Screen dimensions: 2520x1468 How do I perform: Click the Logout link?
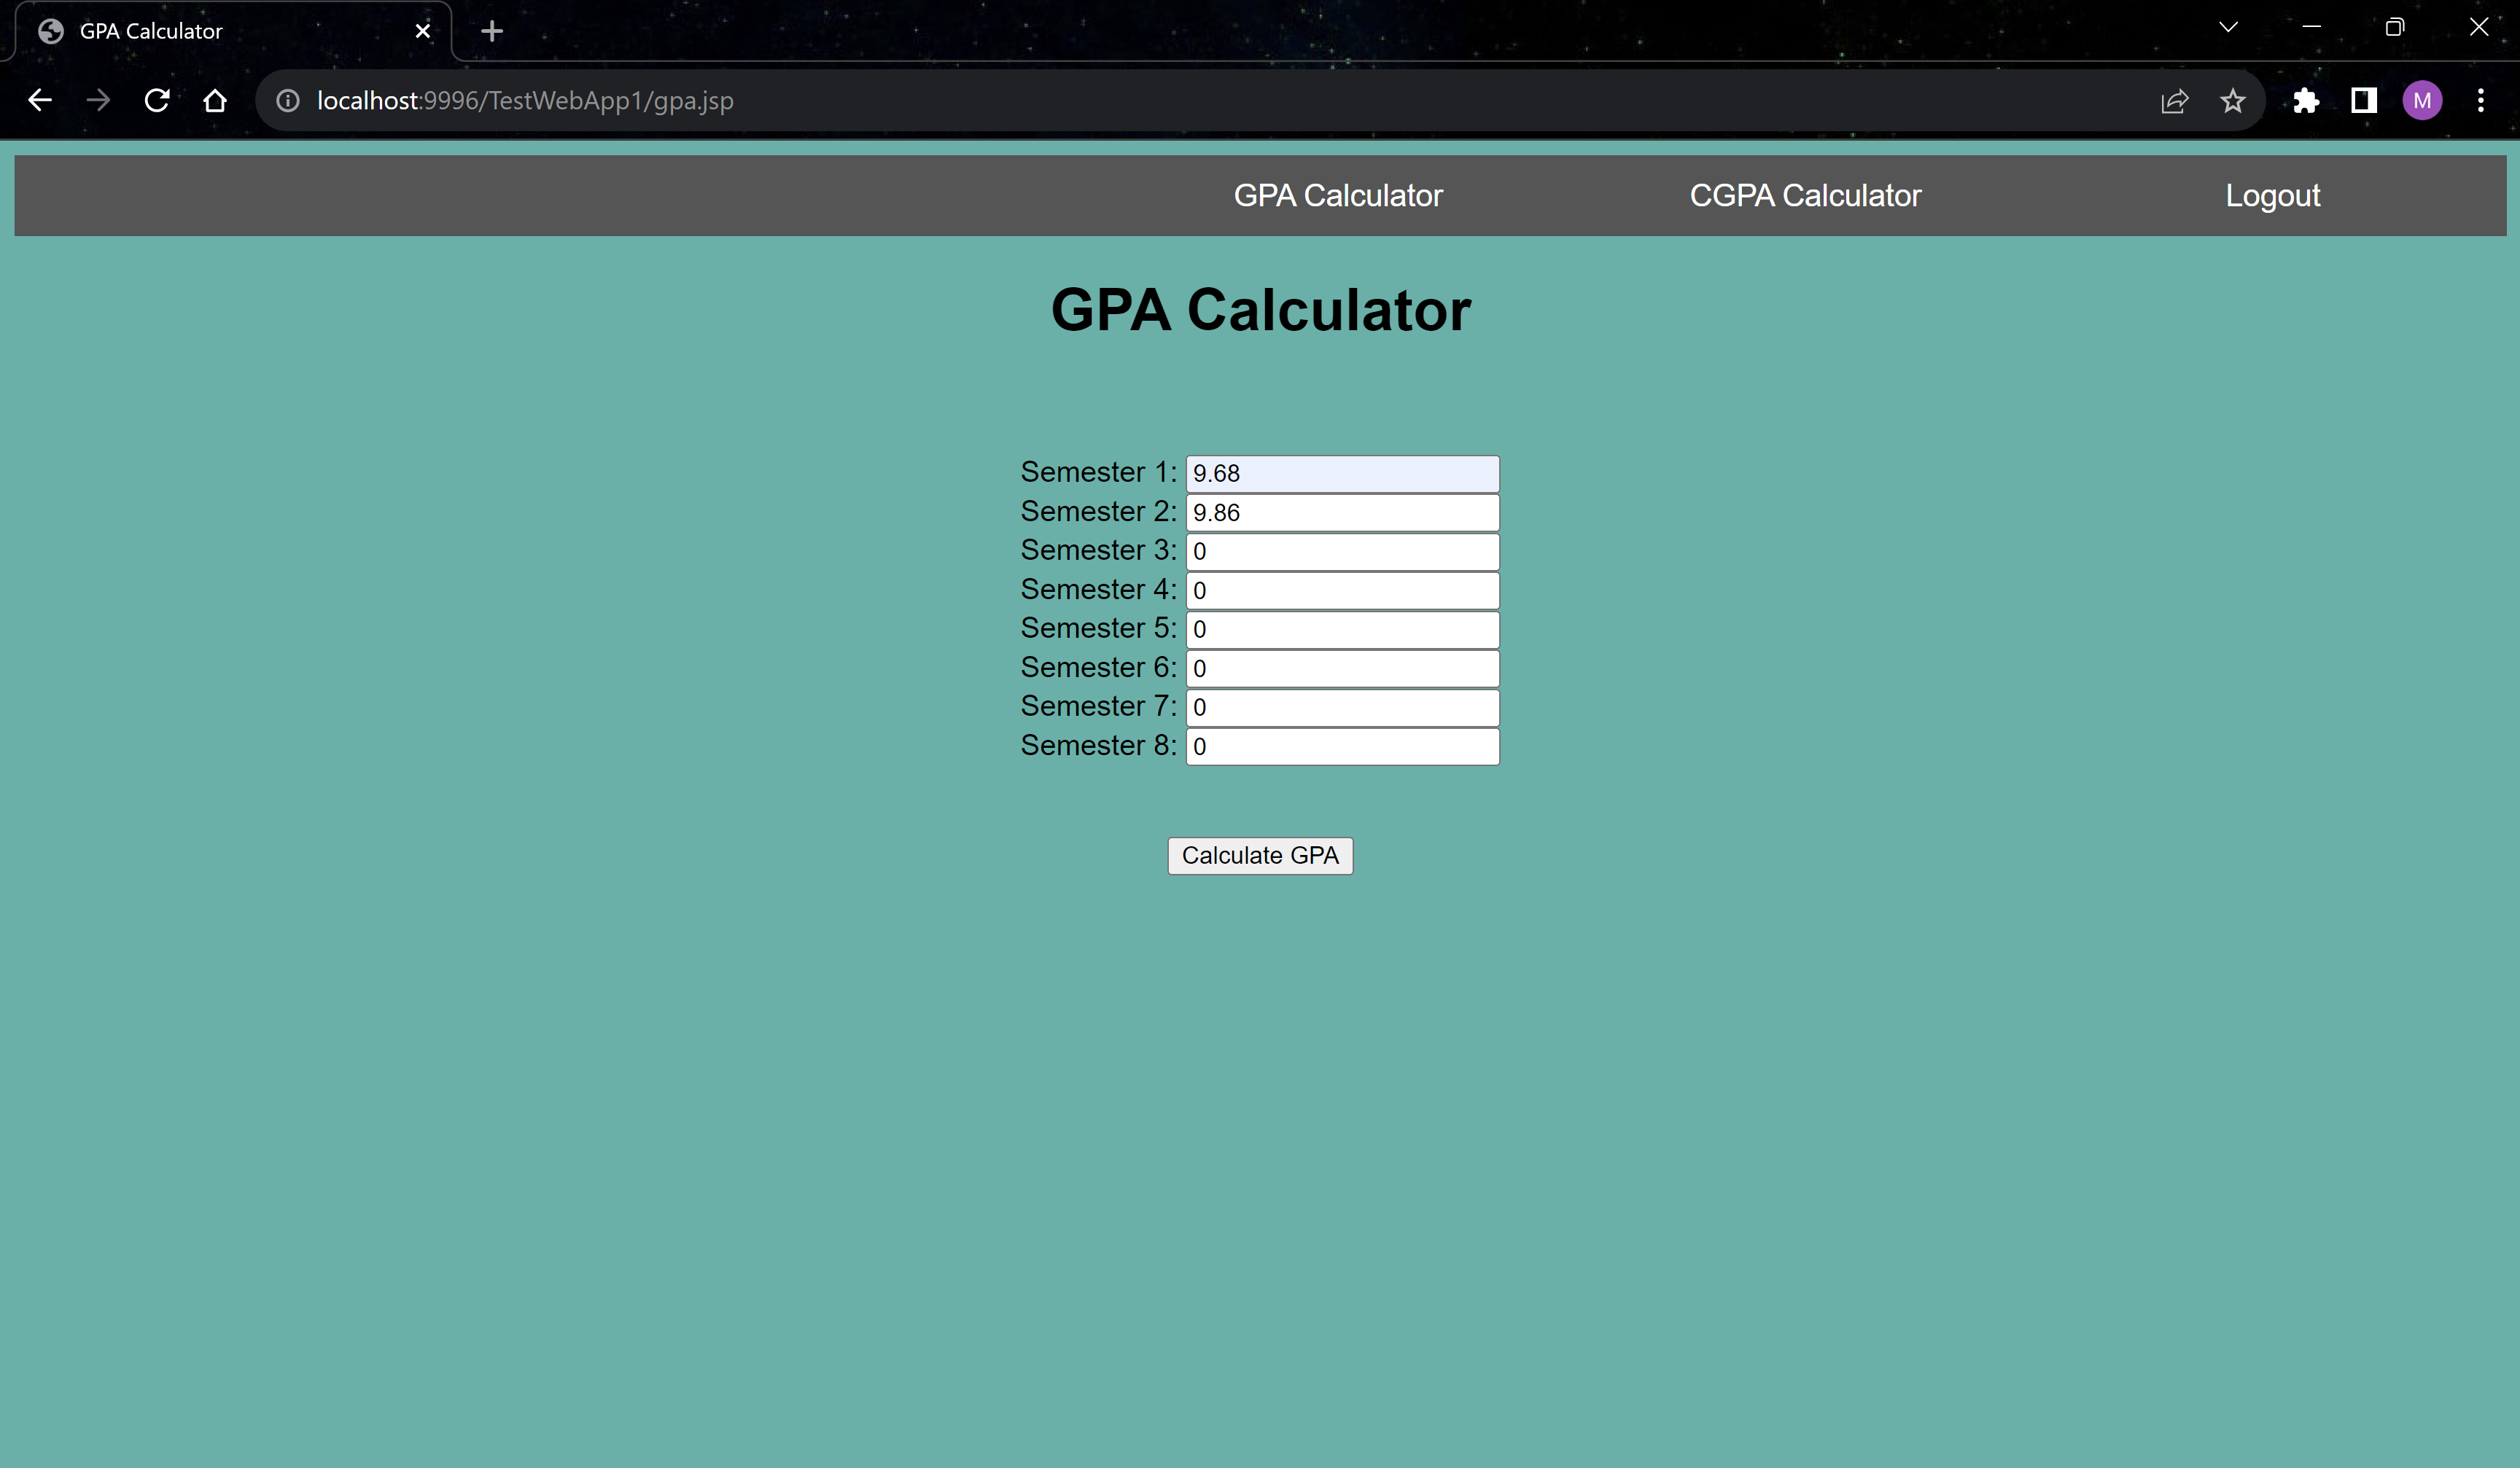click(x=2272, y=195)
